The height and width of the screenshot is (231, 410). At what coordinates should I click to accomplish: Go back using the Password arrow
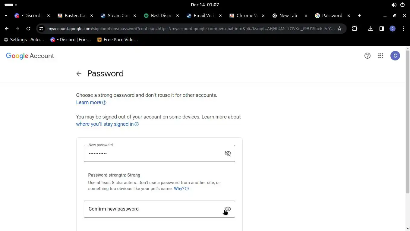79,74
